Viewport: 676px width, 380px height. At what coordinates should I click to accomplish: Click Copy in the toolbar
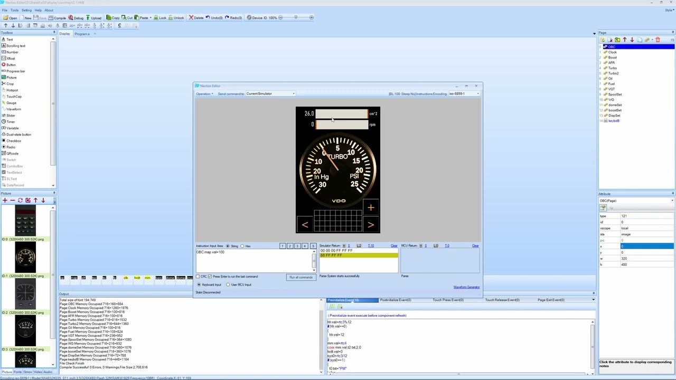112,18
